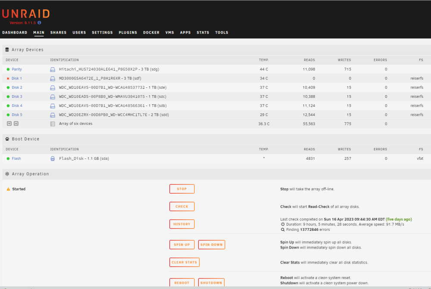Image resolution: width=431 pixels, height=289 pixels.
Task: Click the Boot Device paw icon
Action: (7, 139)
